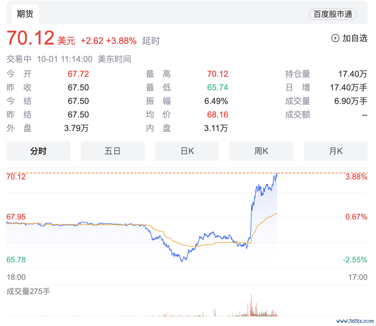376x326 pixels.
Task: Click the 今开 value 67.72
Action: pos(78,74)
